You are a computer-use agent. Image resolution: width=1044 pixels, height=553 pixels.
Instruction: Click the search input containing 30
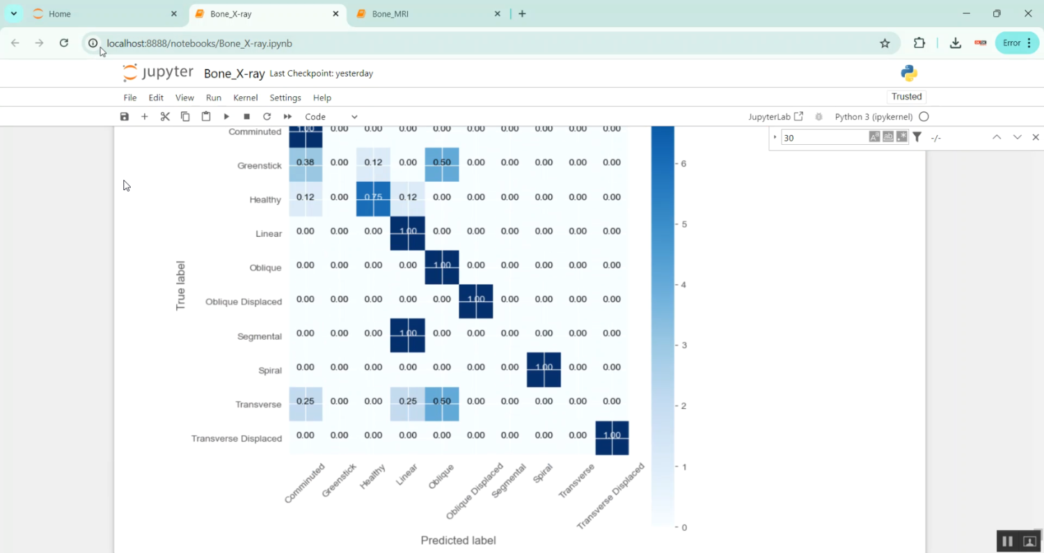click(x=823, y=138)
